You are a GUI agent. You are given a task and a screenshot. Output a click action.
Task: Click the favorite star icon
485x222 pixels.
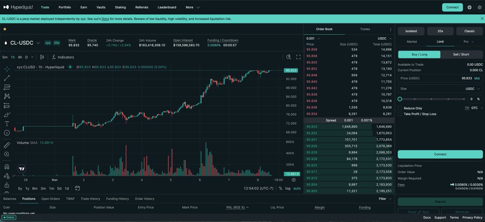click(5, 29)
